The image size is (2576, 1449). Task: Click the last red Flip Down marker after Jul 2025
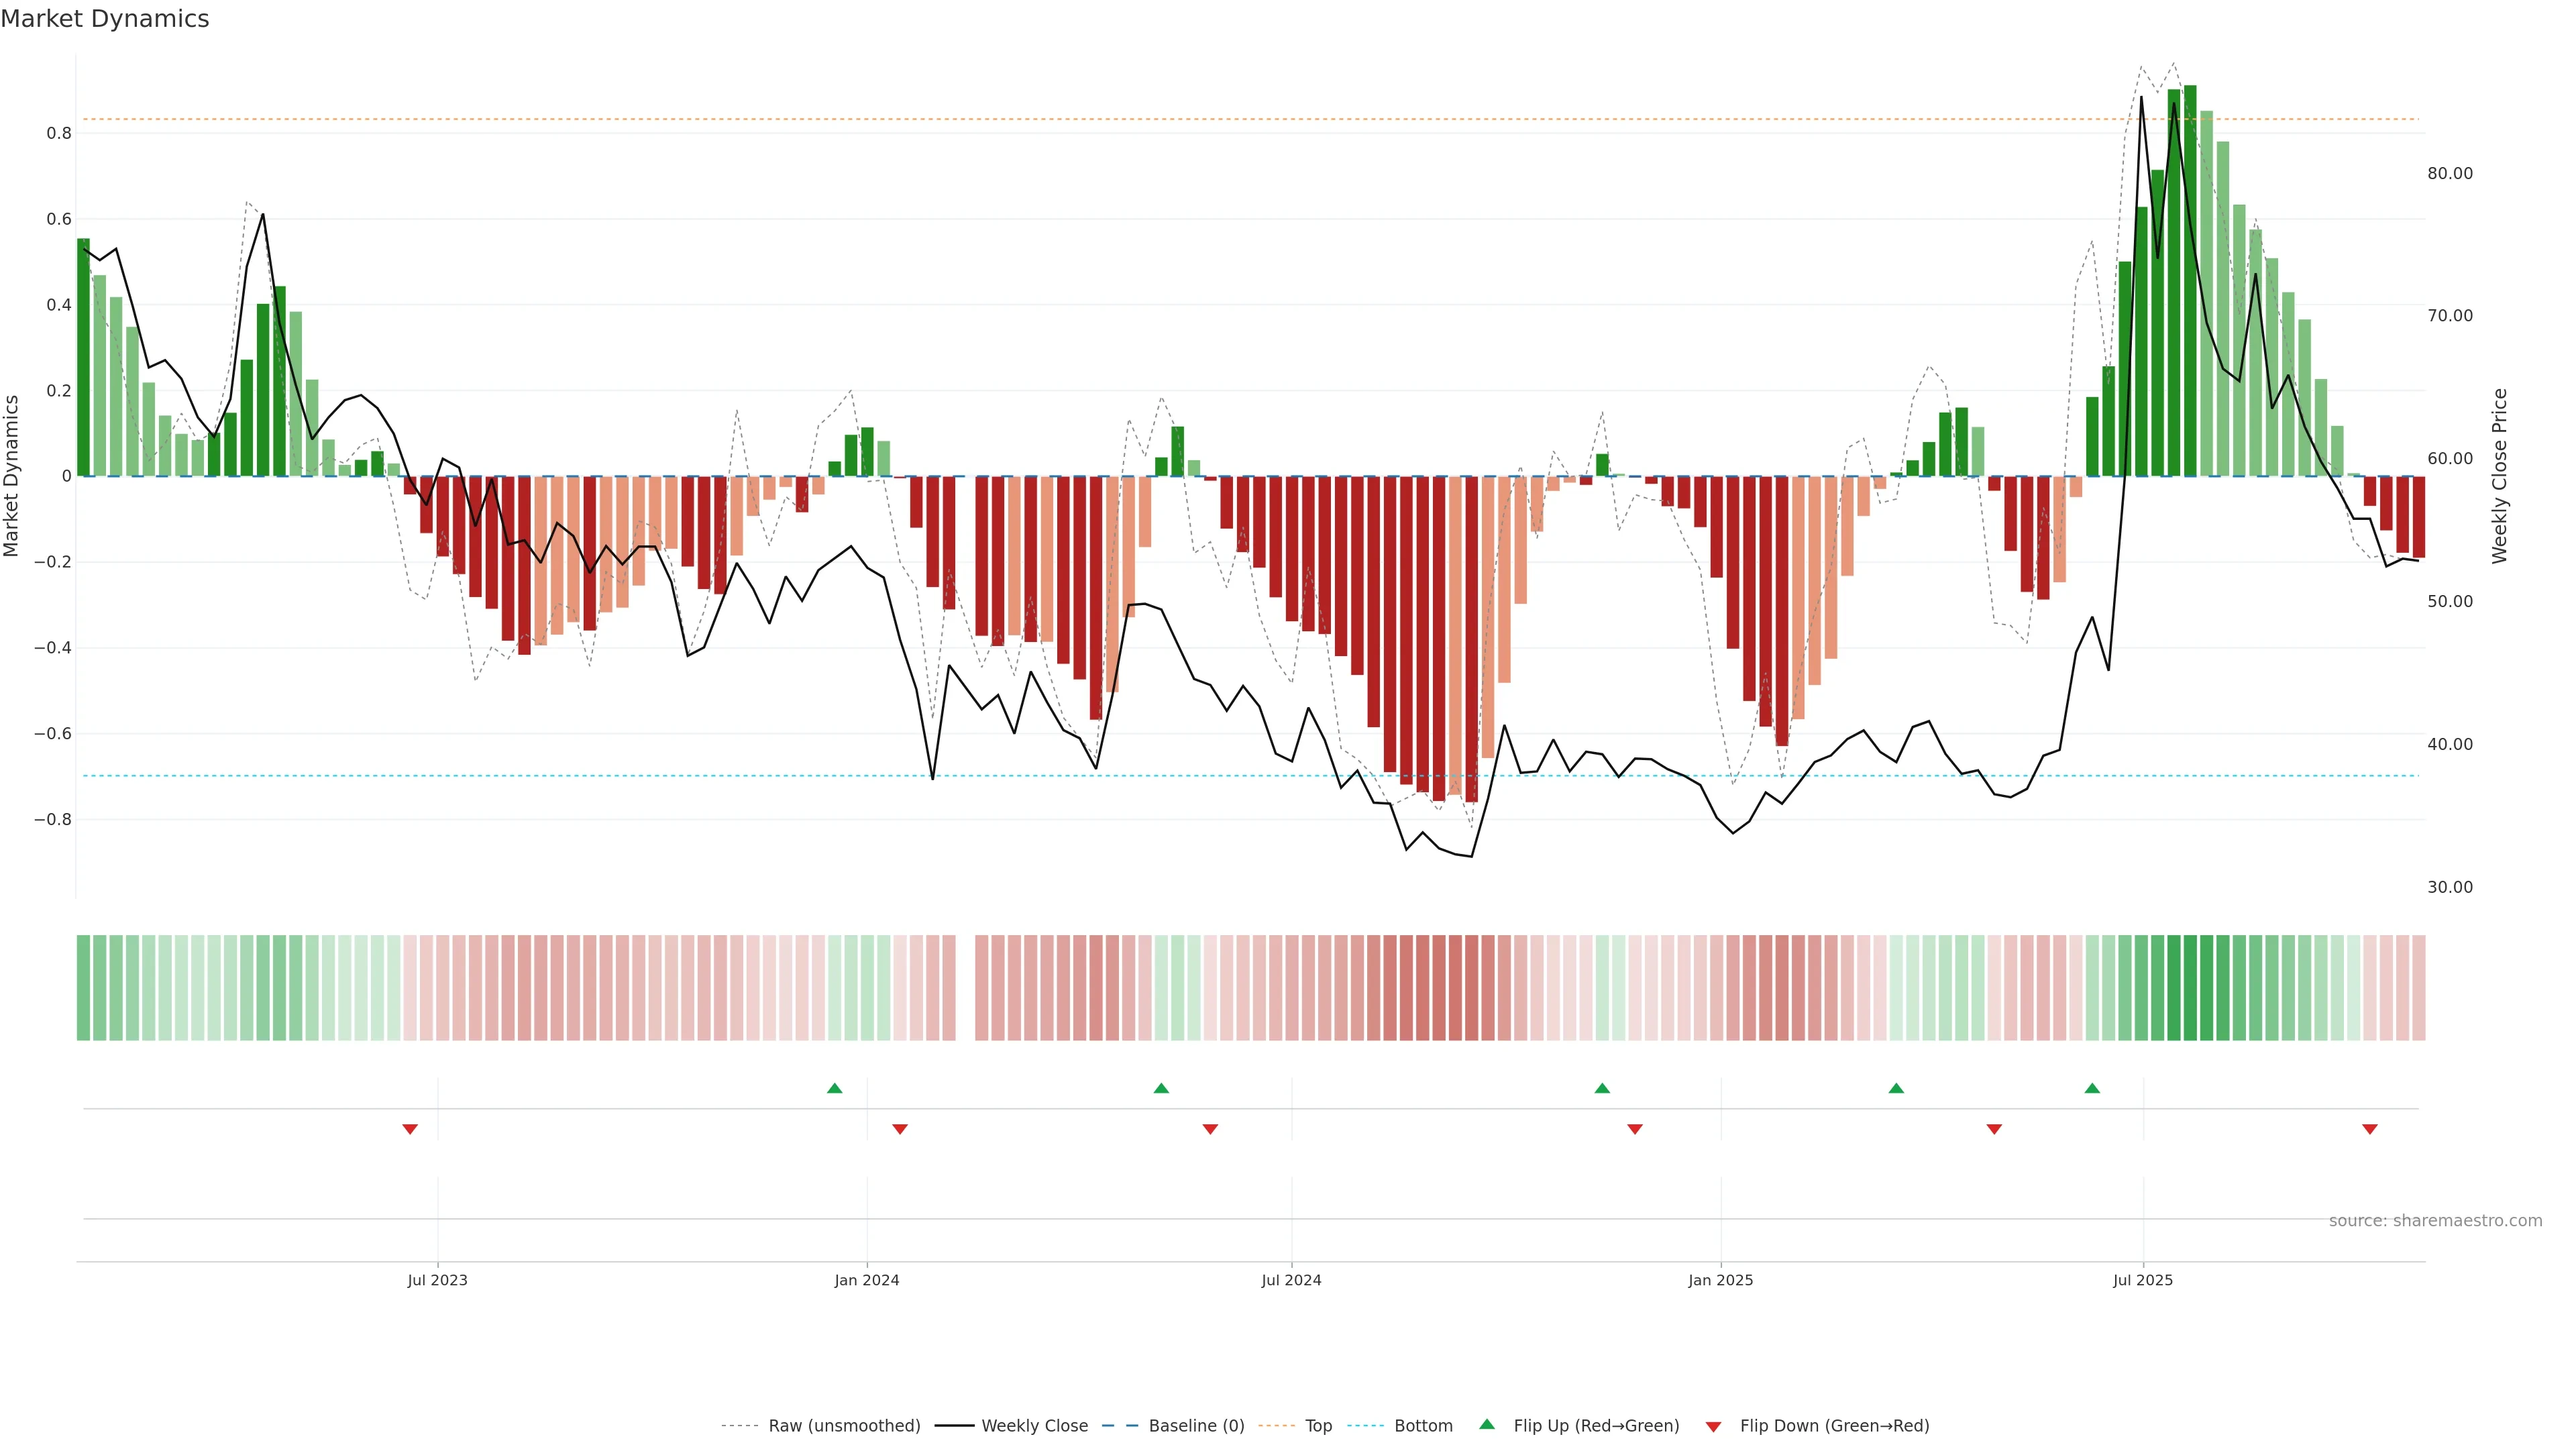coord(2369,1129)
